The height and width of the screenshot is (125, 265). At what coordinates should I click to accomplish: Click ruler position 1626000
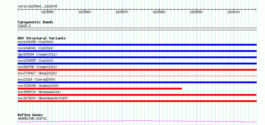pos(233,12)
